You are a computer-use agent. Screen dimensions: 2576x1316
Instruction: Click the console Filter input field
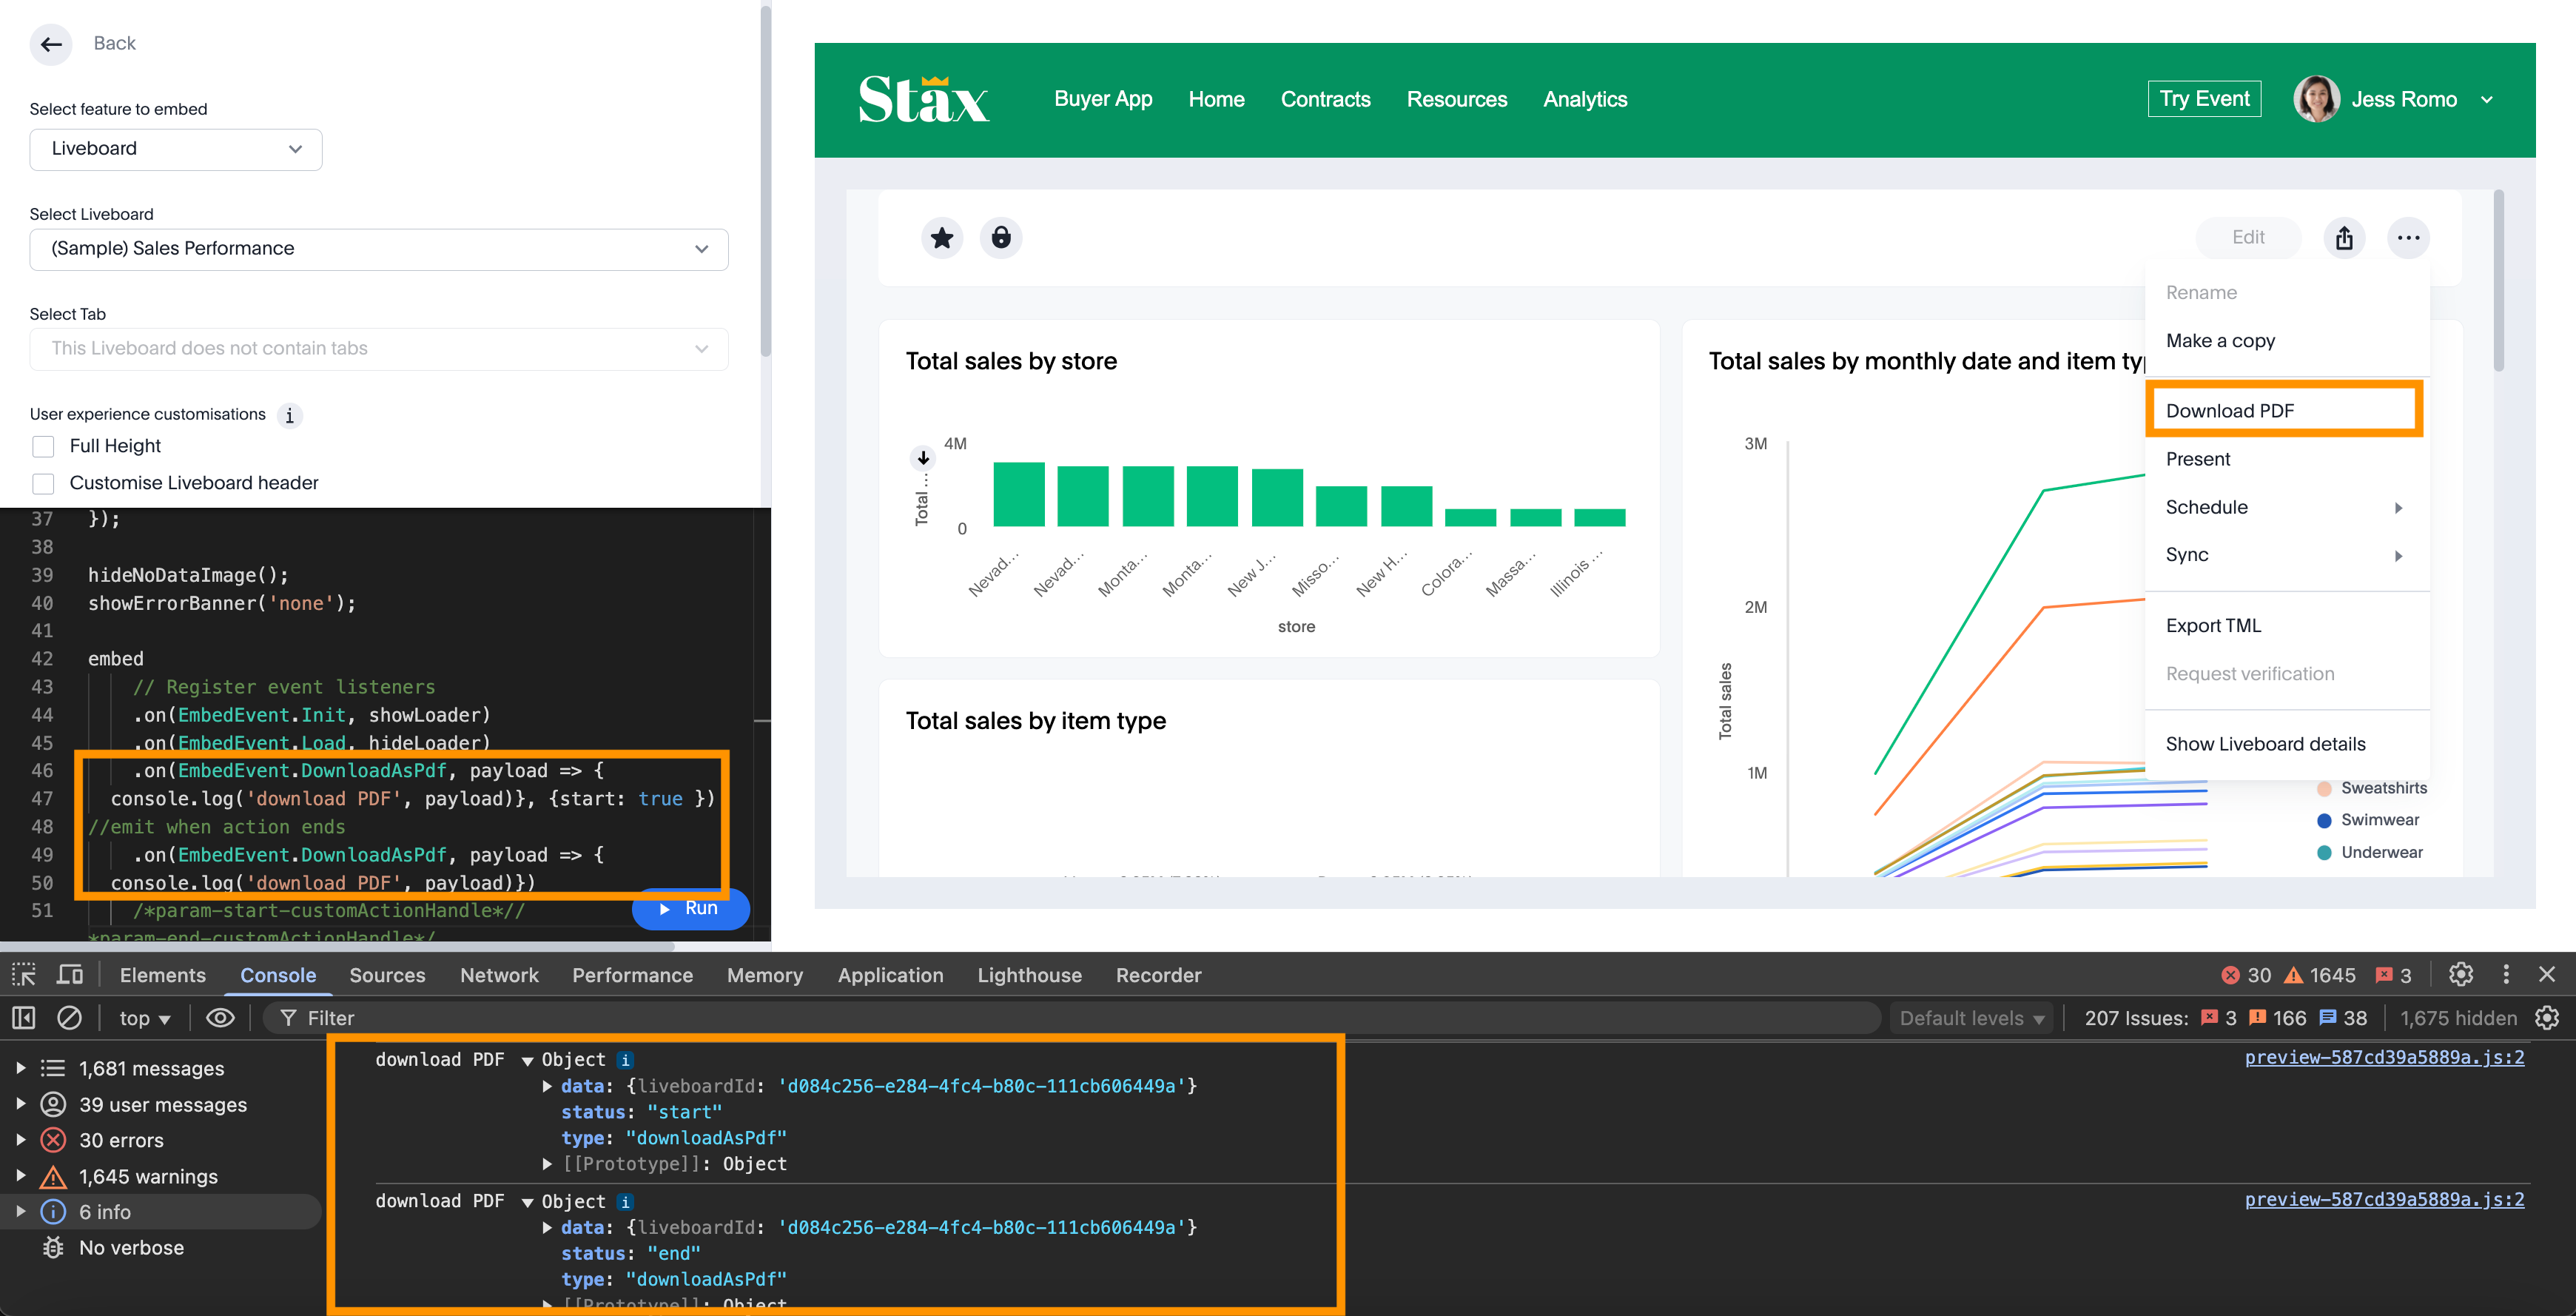point(1000,1018)
